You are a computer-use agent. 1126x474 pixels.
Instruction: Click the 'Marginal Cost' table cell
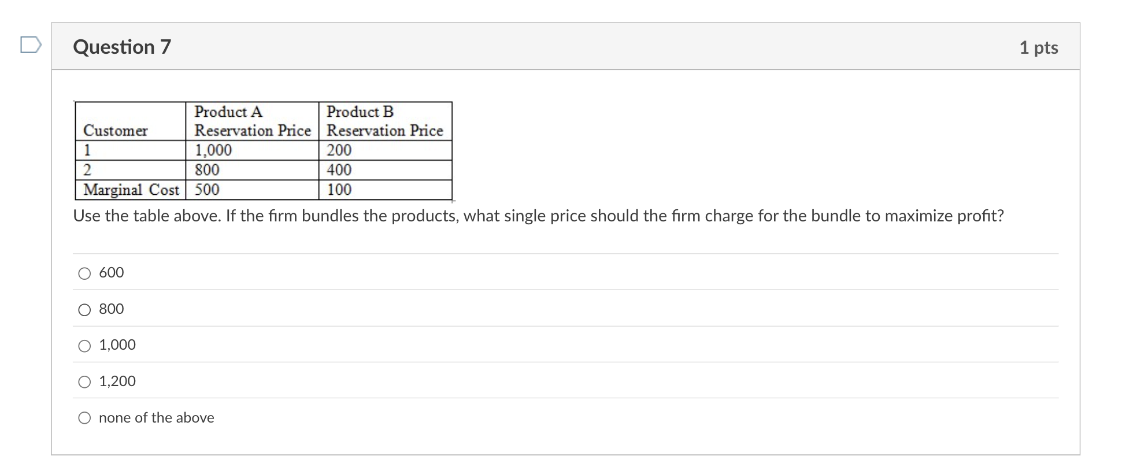pos(131,190)
